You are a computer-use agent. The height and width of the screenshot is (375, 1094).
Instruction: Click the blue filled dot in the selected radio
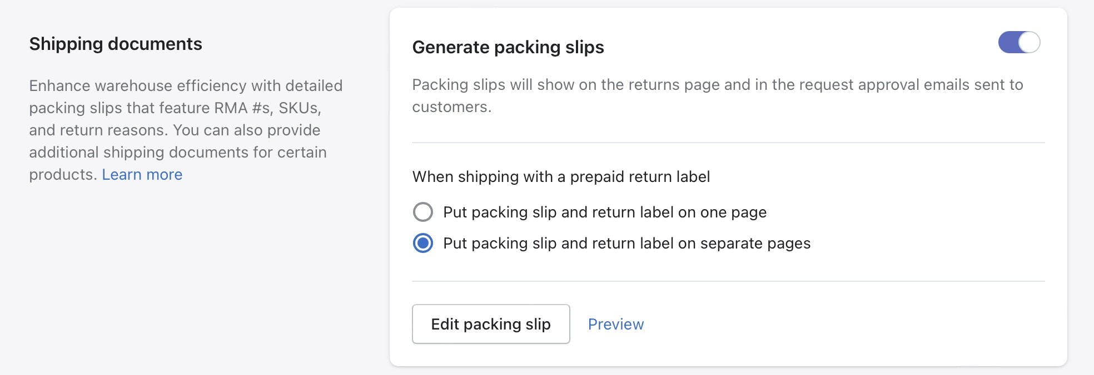[x=423, y=243]
